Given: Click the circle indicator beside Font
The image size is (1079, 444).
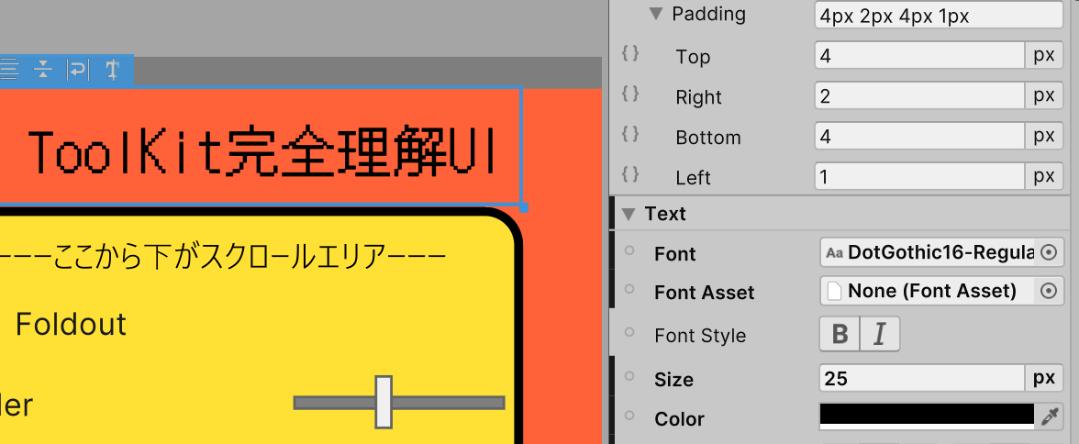Looking at the screenshot, I should 629,251.
